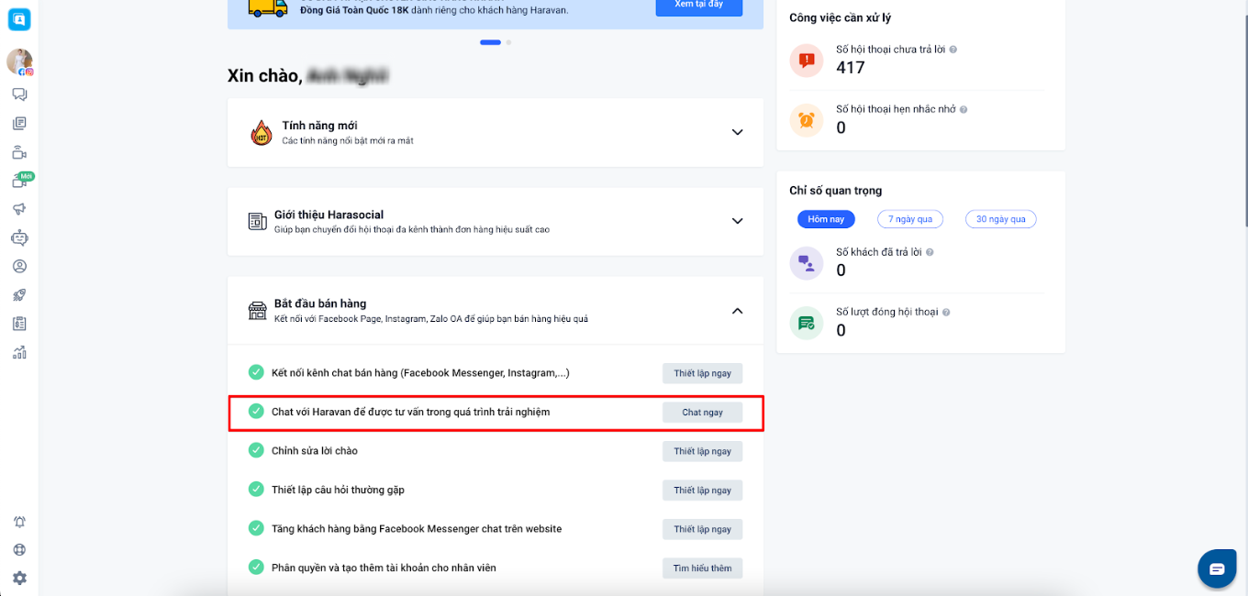Open the help lifebuoy sidebar icon
Image resolution: width=1248 pixels, height=596 pixels.
19,550
